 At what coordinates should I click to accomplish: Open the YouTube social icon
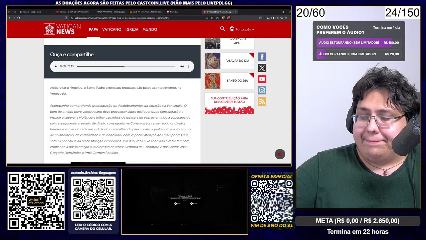click(262, 79)
